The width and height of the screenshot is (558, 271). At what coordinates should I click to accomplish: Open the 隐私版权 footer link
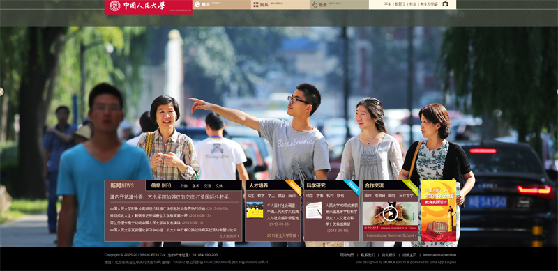coord(389,255)
